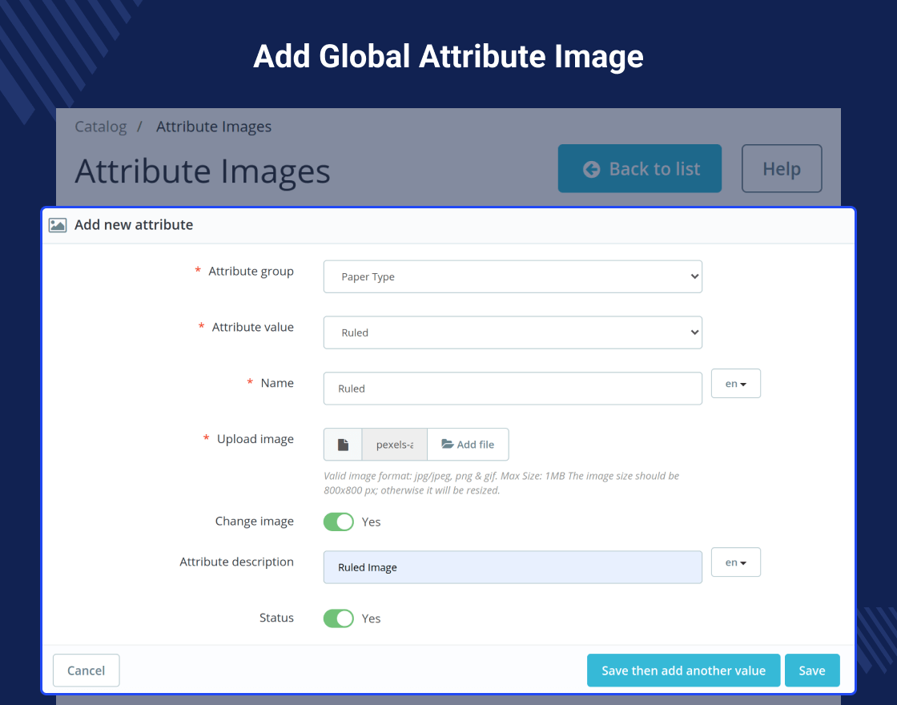Click the Attribute description label
Viewport: 897px width, 705px height.
tap(236, 562)
